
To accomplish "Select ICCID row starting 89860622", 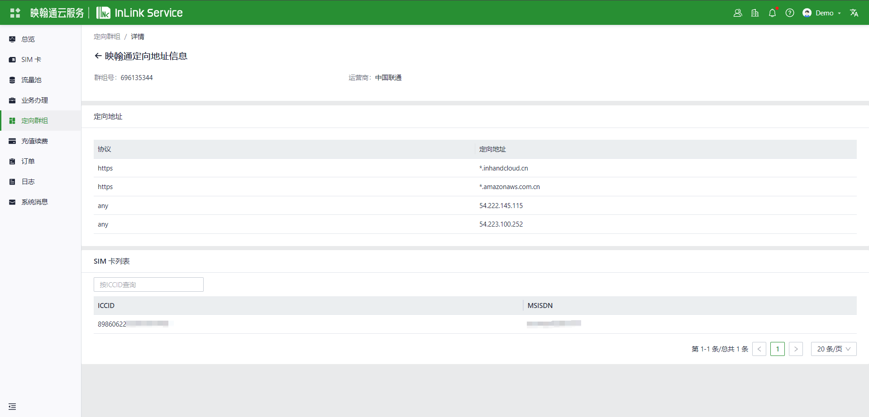I will point(475,324).
